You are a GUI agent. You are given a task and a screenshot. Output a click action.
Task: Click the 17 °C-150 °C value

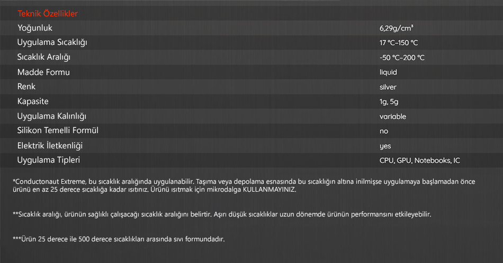399,43
